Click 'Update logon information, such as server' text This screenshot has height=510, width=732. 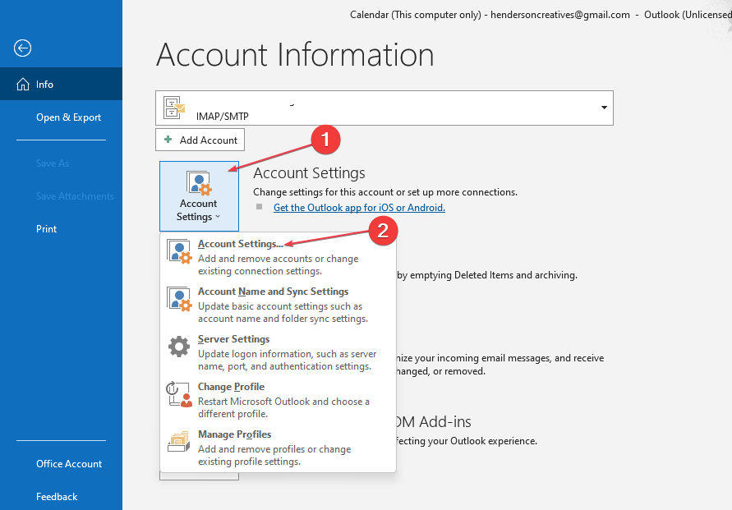point(287,354)
